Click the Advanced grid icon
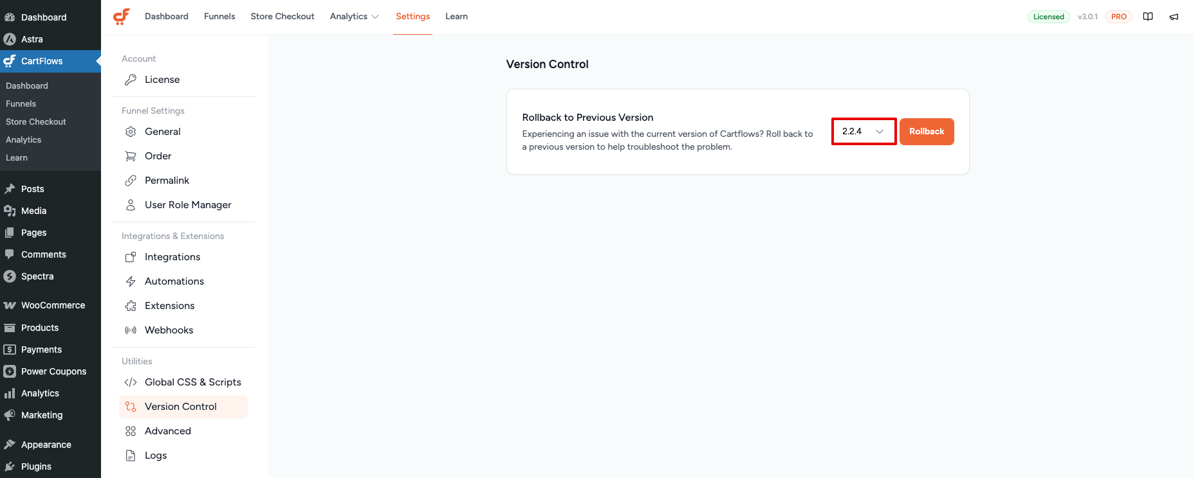Viewport: 1193px width, 478px height. coord(131,431)
